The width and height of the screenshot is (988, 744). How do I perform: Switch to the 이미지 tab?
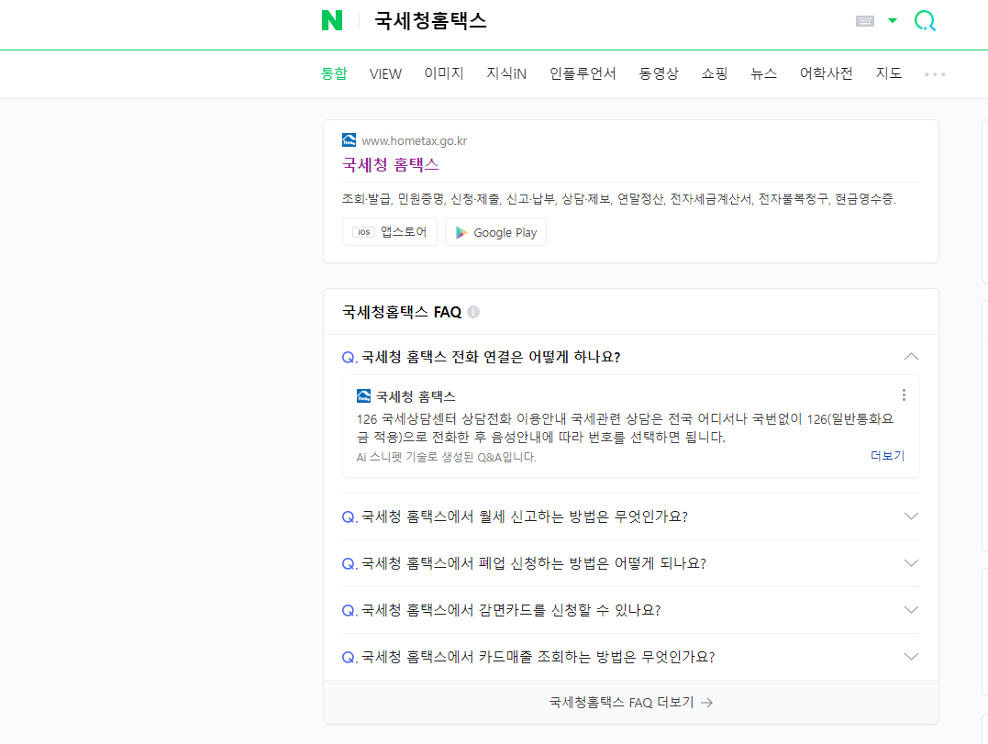tap(444, 73)
